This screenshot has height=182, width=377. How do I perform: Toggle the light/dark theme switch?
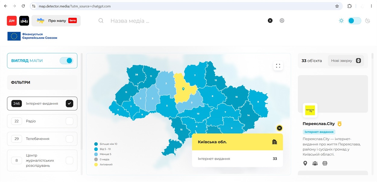tap(354, 21)
